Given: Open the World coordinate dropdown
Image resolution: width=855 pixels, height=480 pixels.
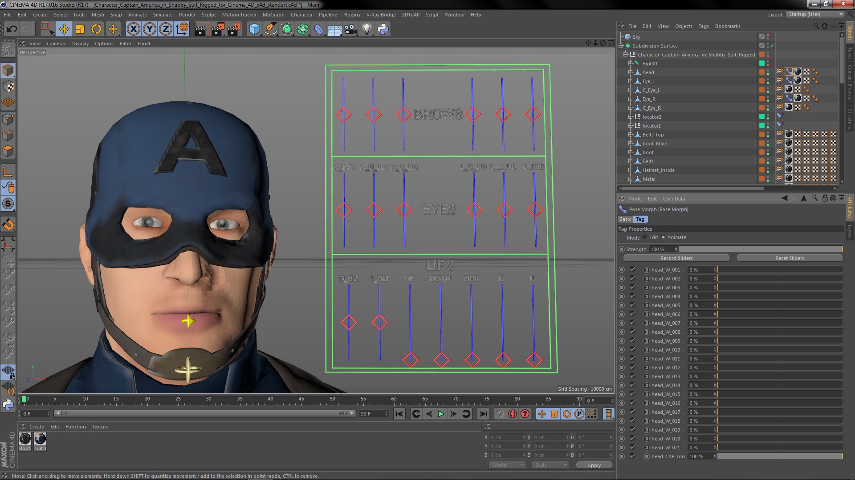Looking at the screenshot, I should tap(507, 465).
